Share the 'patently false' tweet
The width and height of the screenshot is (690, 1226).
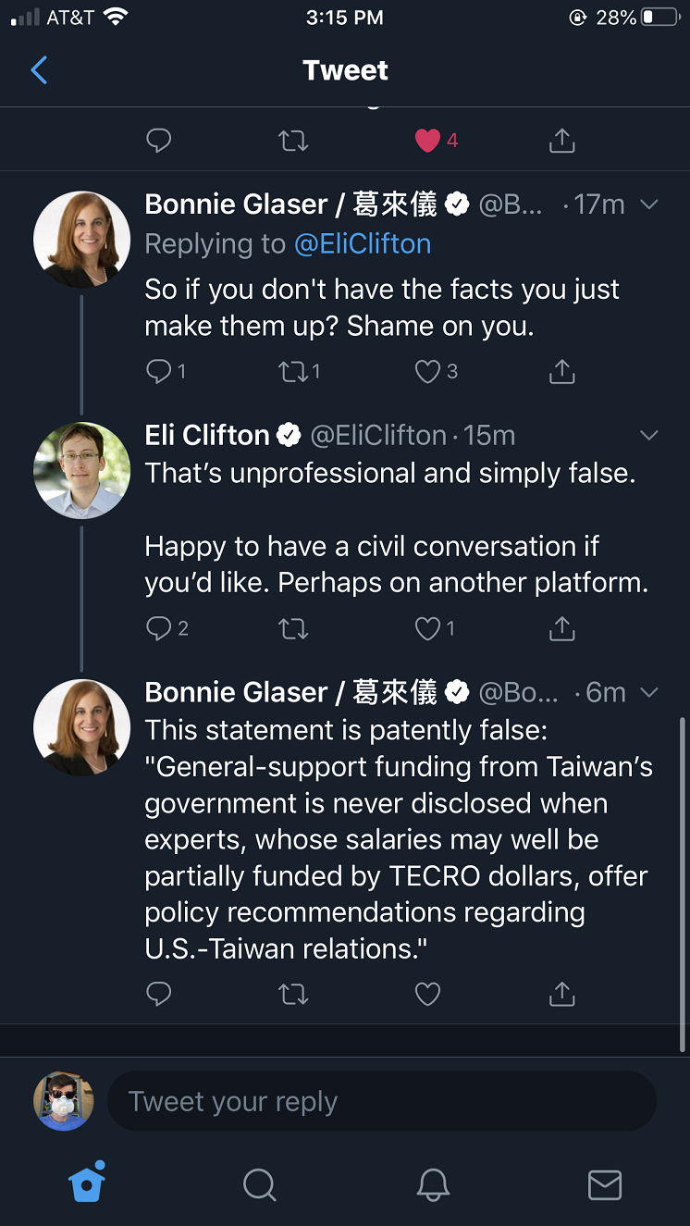coord(561,994)
